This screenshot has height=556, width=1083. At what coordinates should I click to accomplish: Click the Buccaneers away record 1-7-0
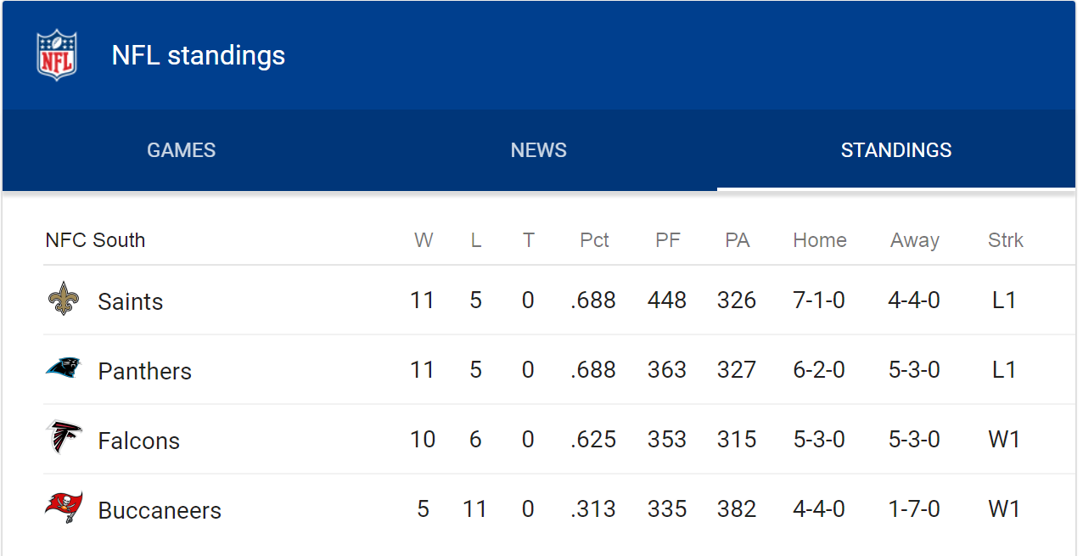click(914, 509)
